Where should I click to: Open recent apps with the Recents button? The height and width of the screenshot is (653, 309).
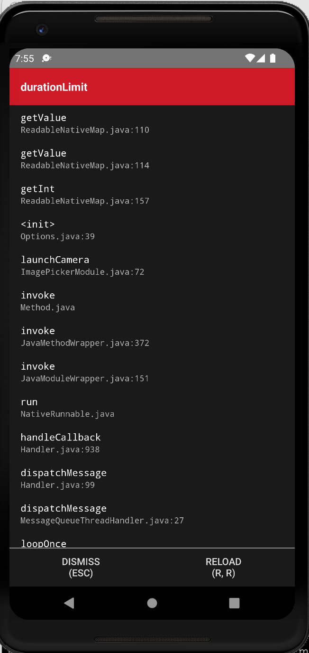pyautogui.click(x=234, y=603)
